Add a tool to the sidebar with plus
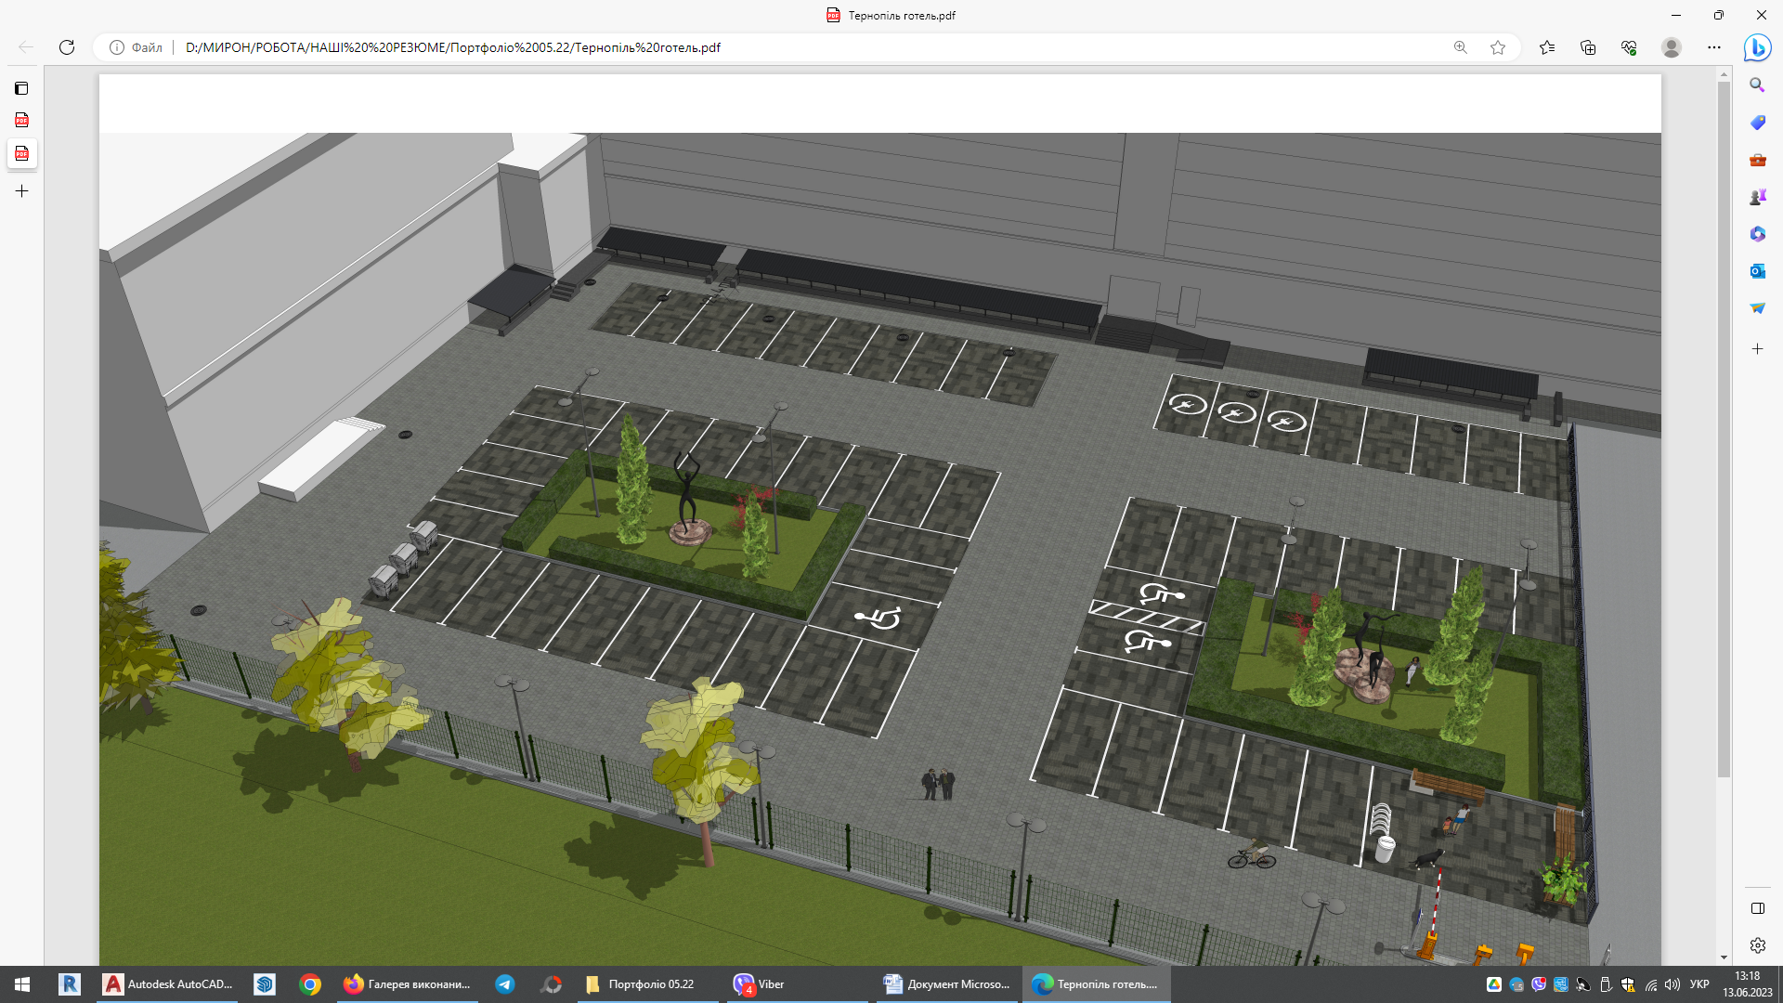This screenshot has width=1783, height=1003. [x=1757, y=349]
